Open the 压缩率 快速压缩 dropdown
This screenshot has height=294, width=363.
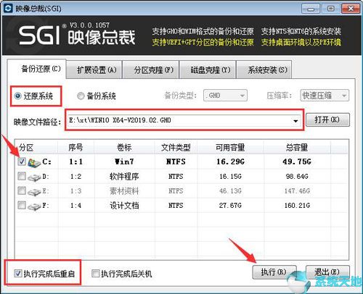pyautogui.click(x=325, y=96)
